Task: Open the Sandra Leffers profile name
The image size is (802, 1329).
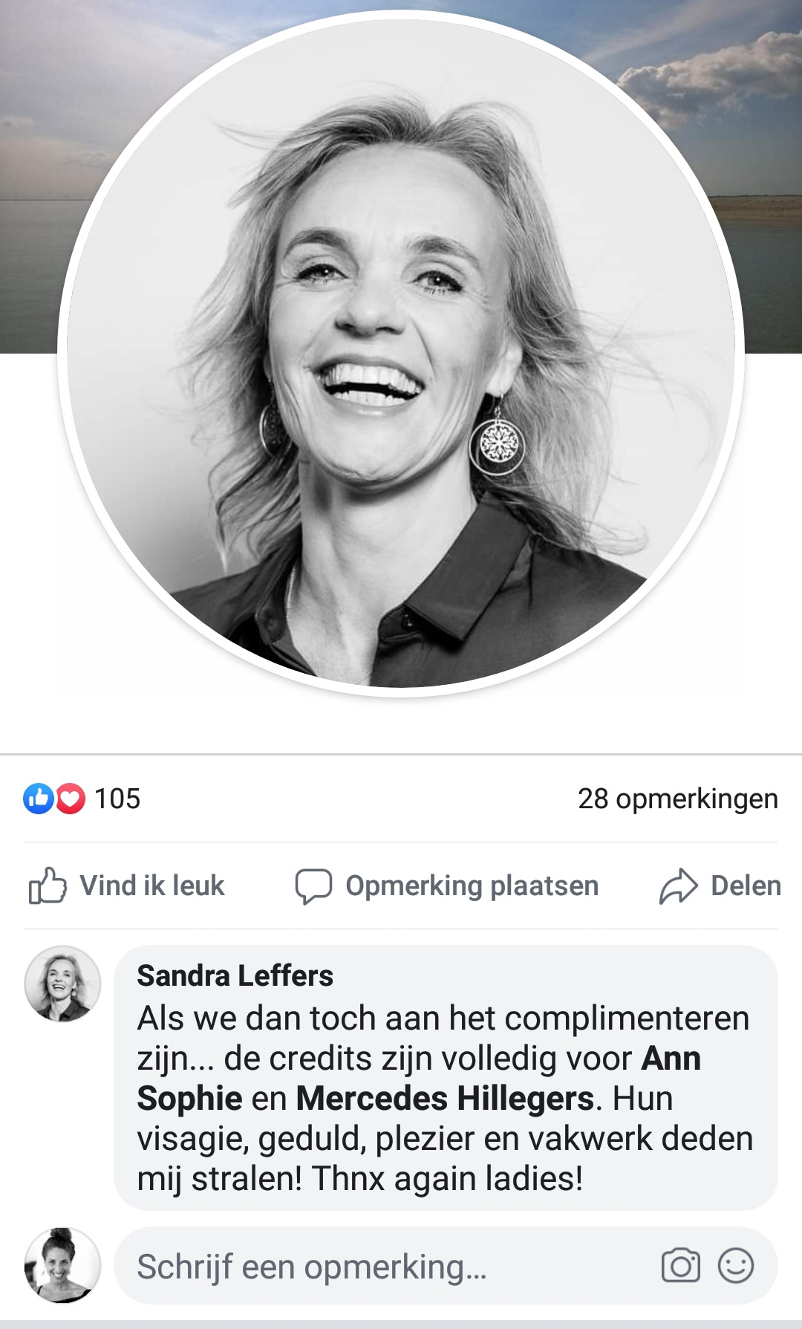Action: (x=235, y=975)
